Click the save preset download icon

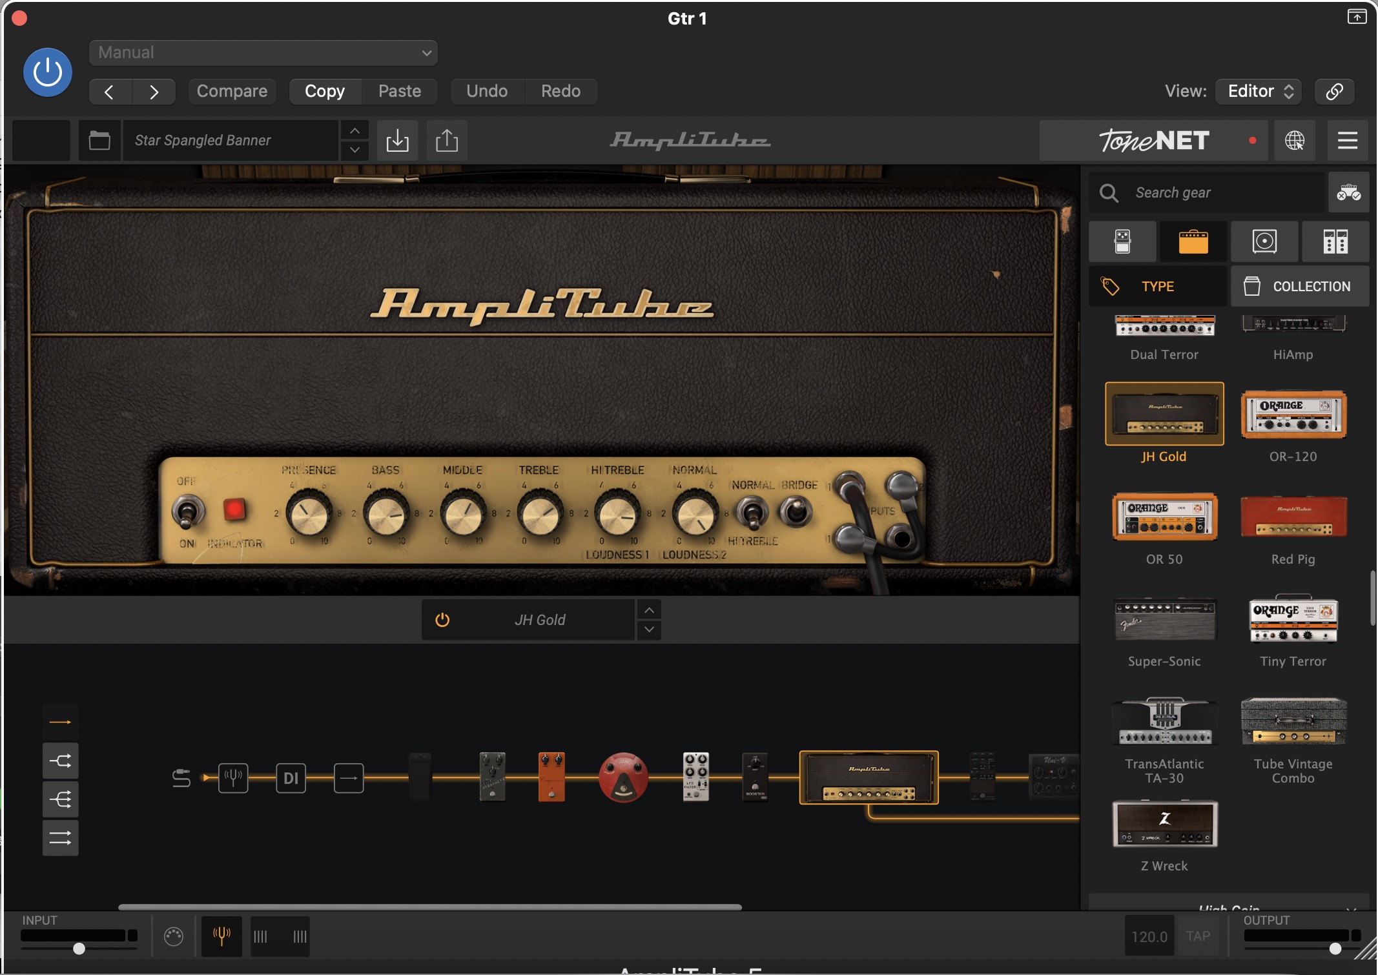397,140
